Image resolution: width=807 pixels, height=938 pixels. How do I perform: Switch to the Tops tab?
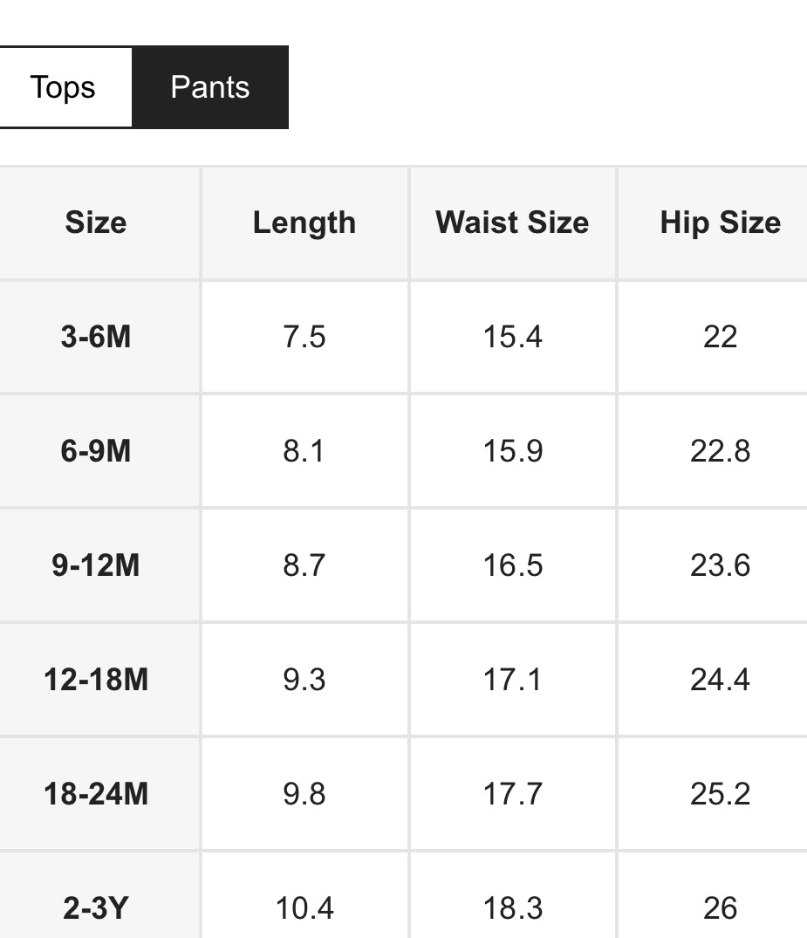click(x=63, y=87)
